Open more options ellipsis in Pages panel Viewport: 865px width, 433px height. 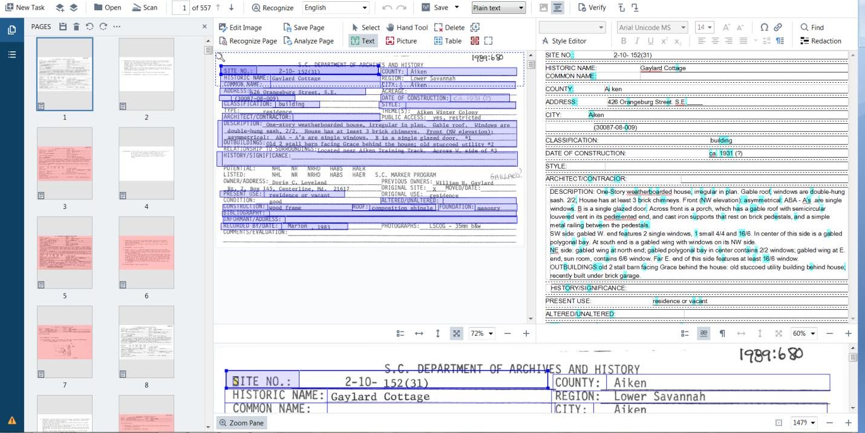coord(117,27)
